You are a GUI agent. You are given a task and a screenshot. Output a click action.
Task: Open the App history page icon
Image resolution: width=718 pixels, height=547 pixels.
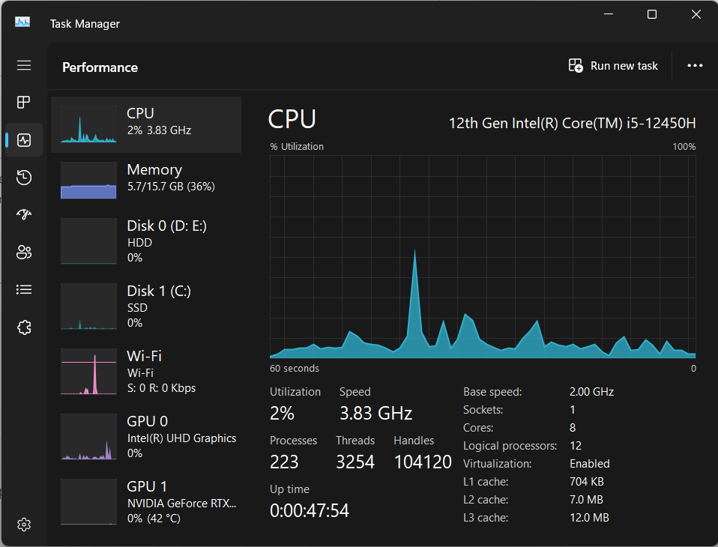tap(24, 178)
